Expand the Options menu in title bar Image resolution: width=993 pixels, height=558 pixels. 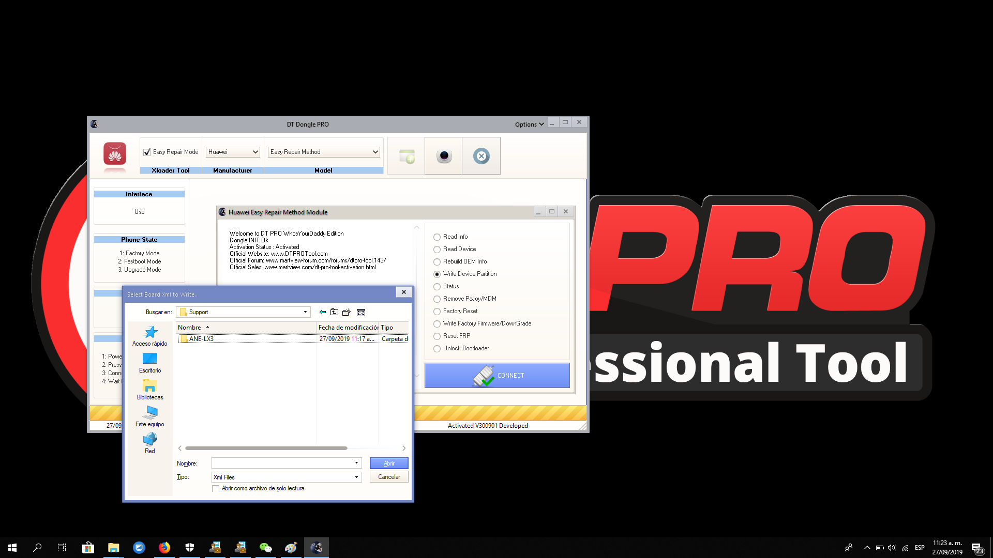[x=529, y=125]
